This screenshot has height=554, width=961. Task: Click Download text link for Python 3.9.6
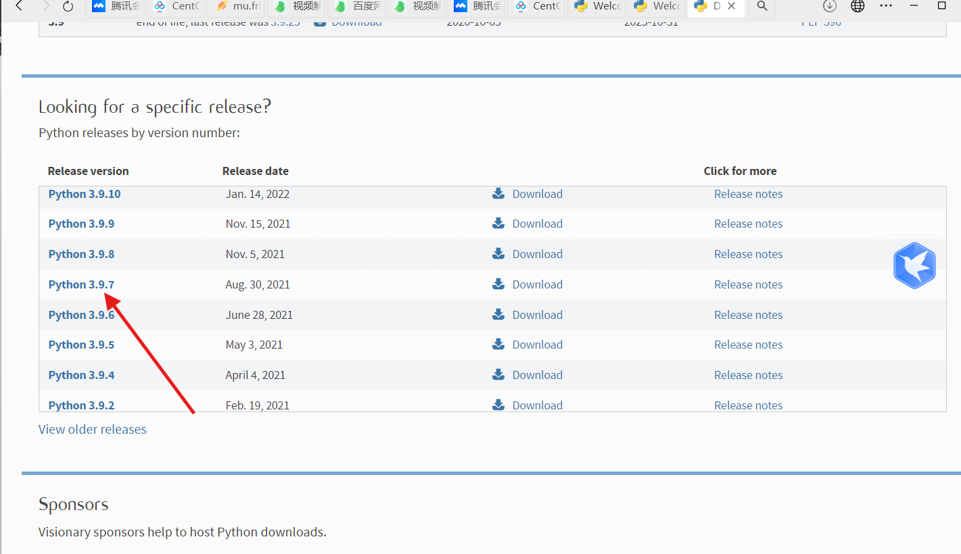click(538, 315)
